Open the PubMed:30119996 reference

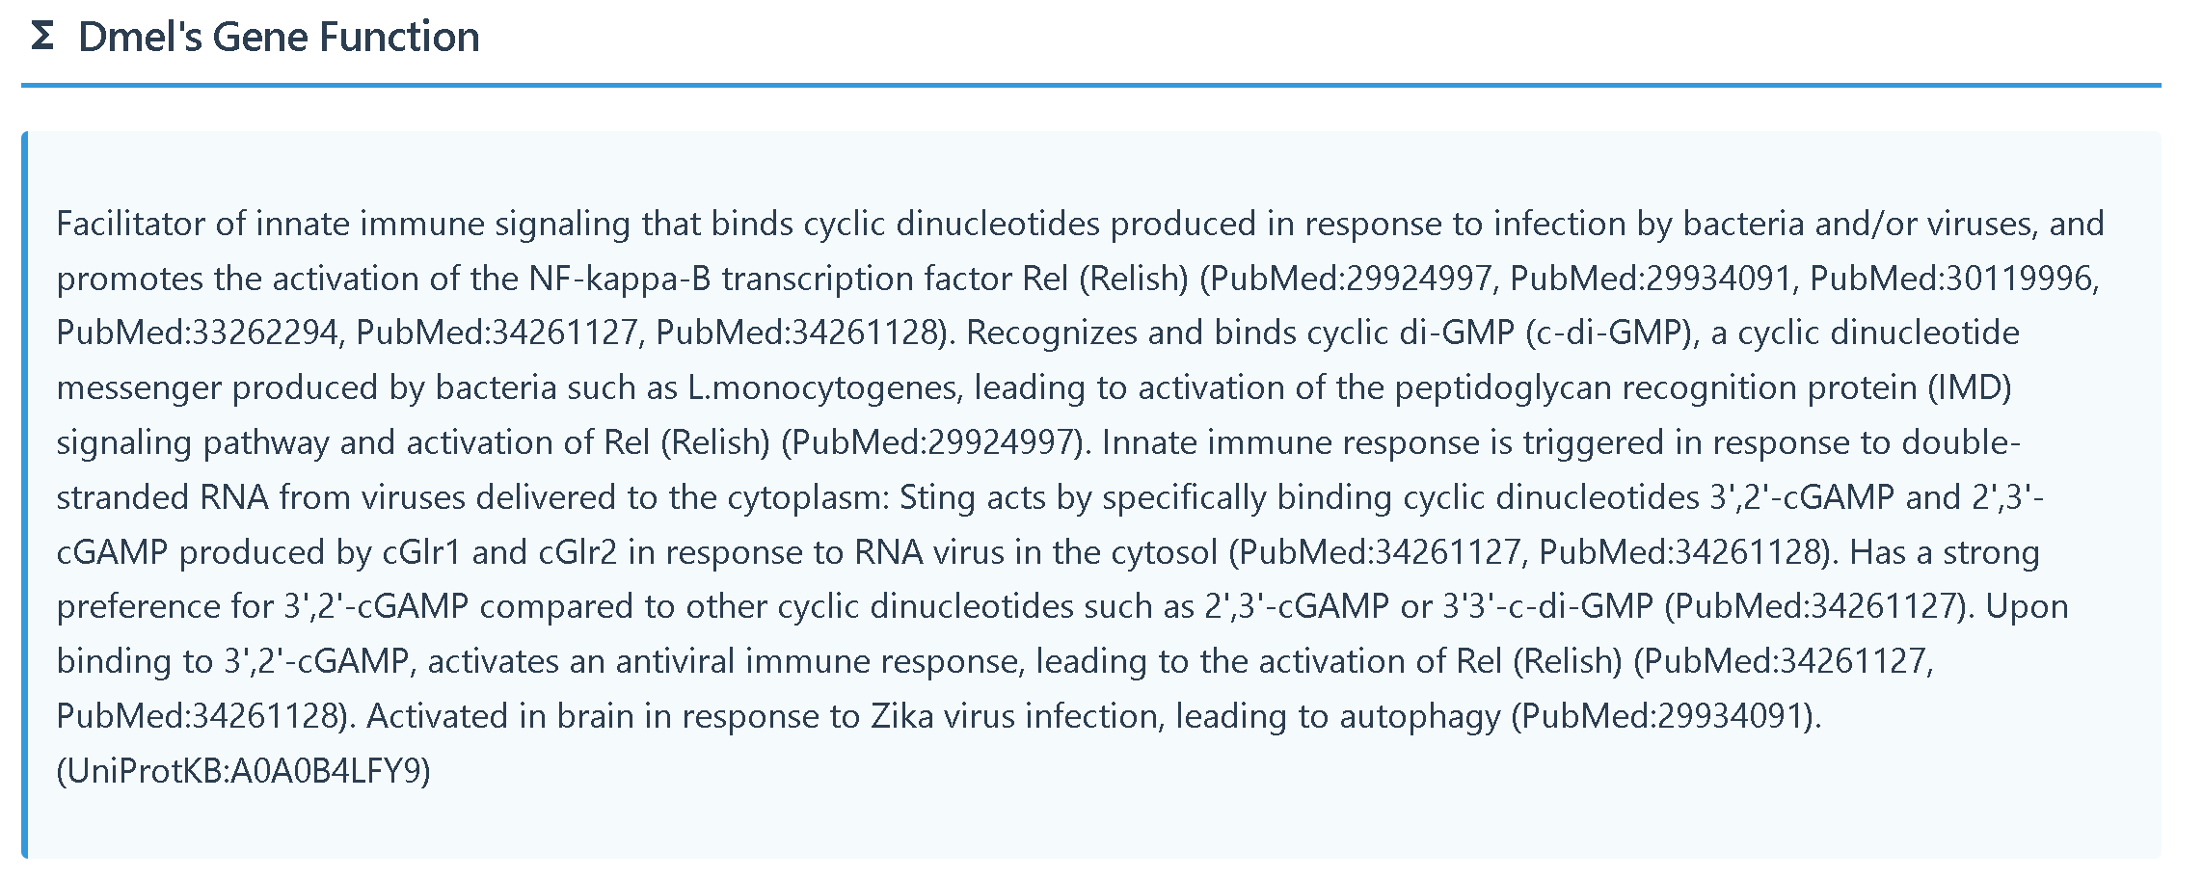(x=1951, y=279)
